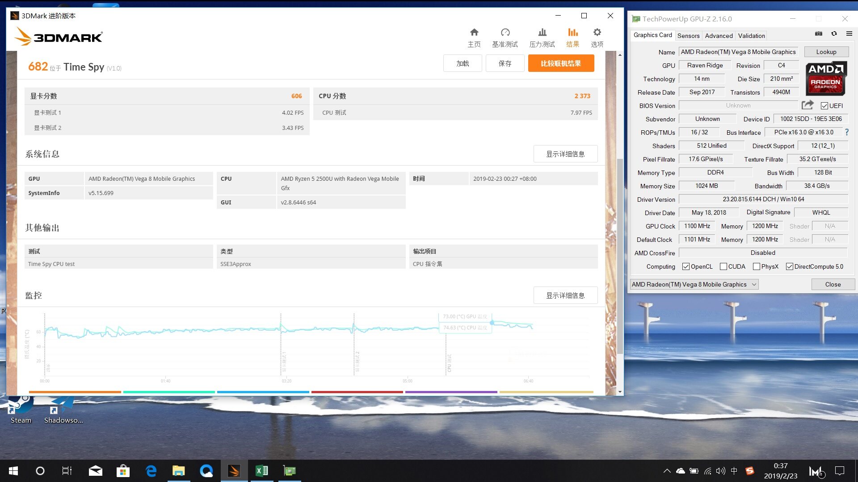Open File Explorer from the taskbar
Viewport: 858px width, 482px height.
(x=179, y=471)
